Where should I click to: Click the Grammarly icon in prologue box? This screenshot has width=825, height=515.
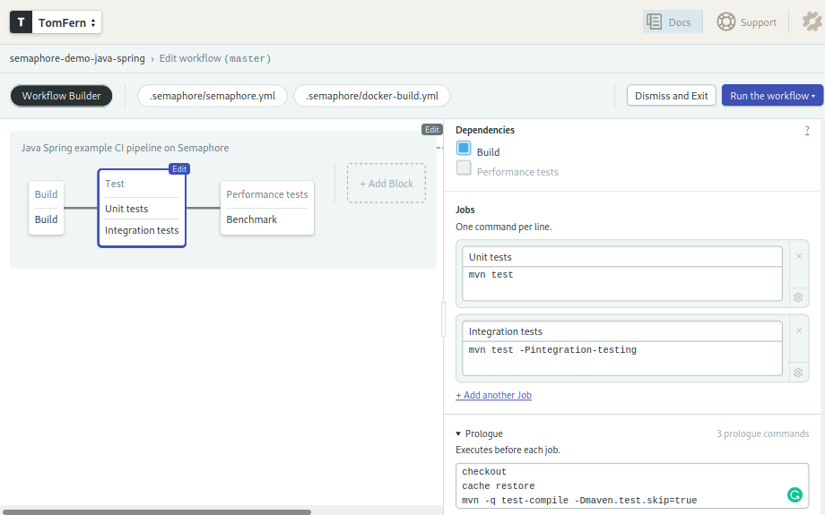(794, 494)
